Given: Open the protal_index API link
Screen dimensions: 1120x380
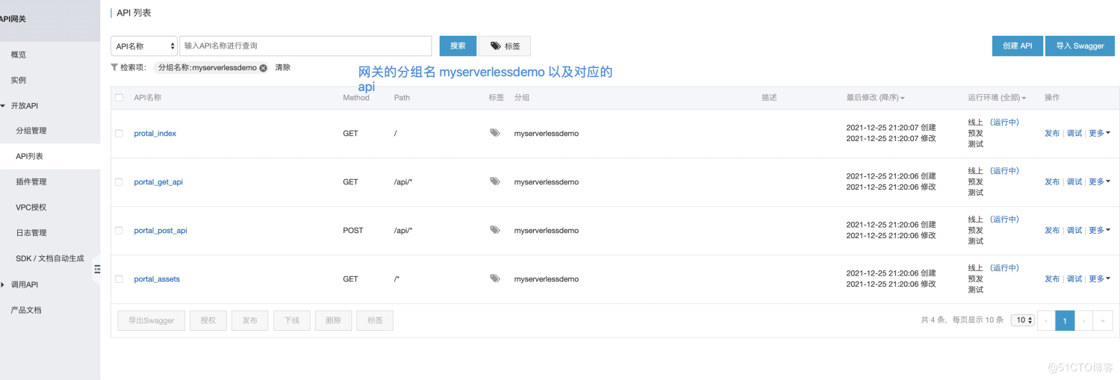Looking at the screenshot, I should pyautogui.click(x=155, y=134).
